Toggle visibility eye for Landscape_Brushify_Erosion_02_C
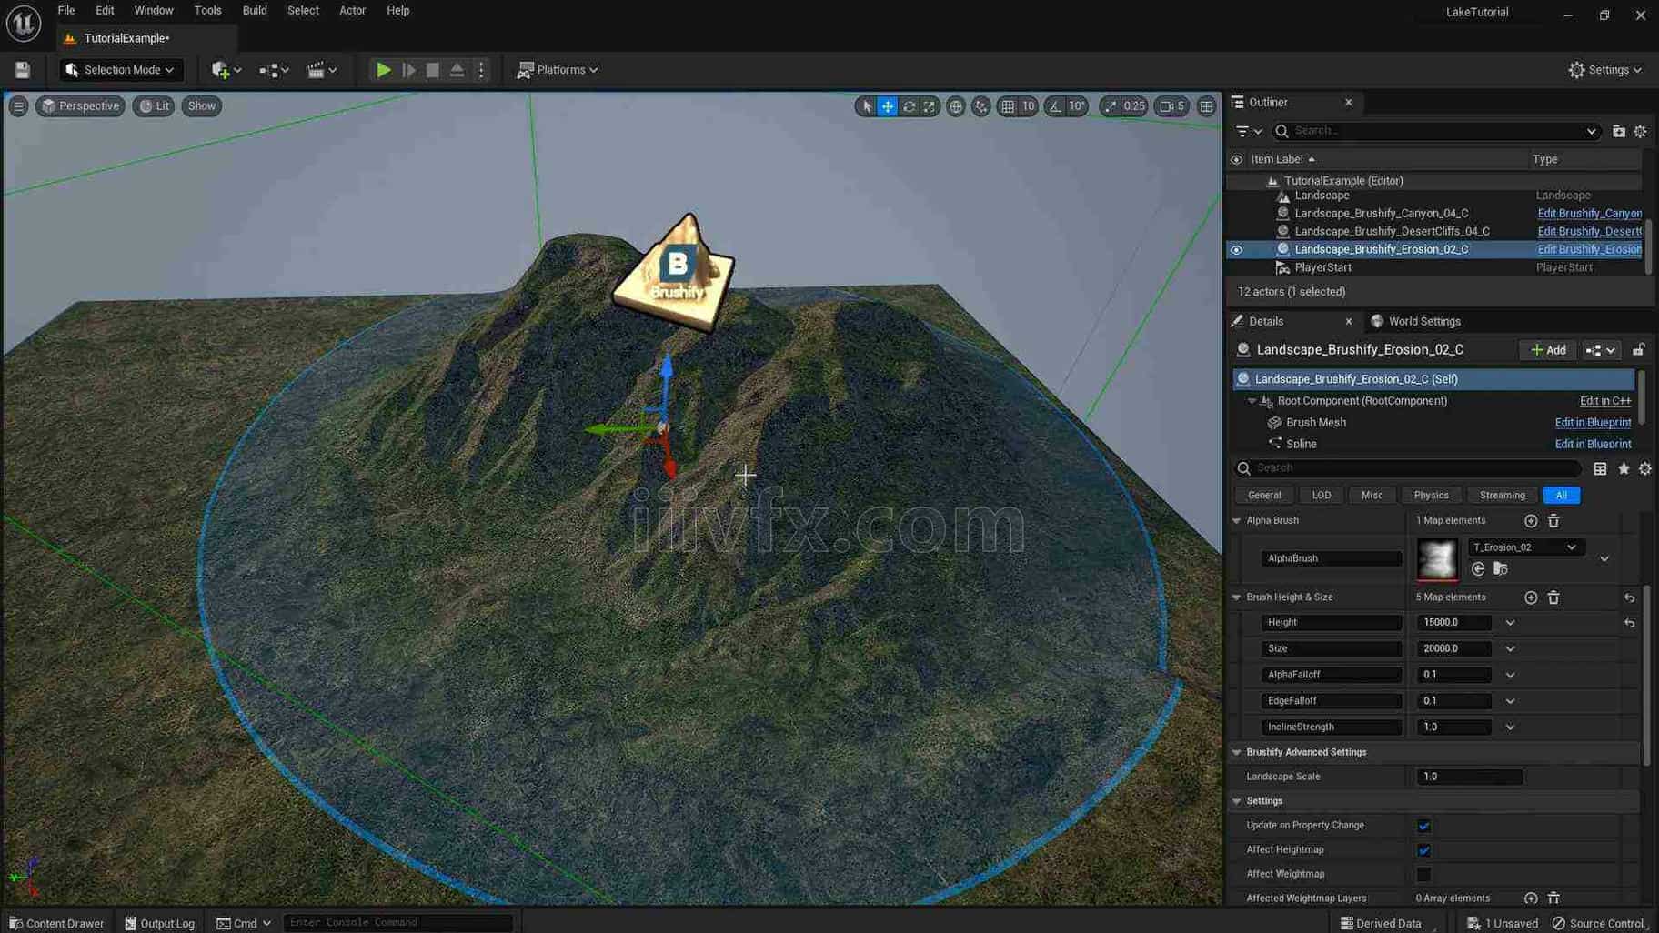1659x933 pixels. 1236,250
